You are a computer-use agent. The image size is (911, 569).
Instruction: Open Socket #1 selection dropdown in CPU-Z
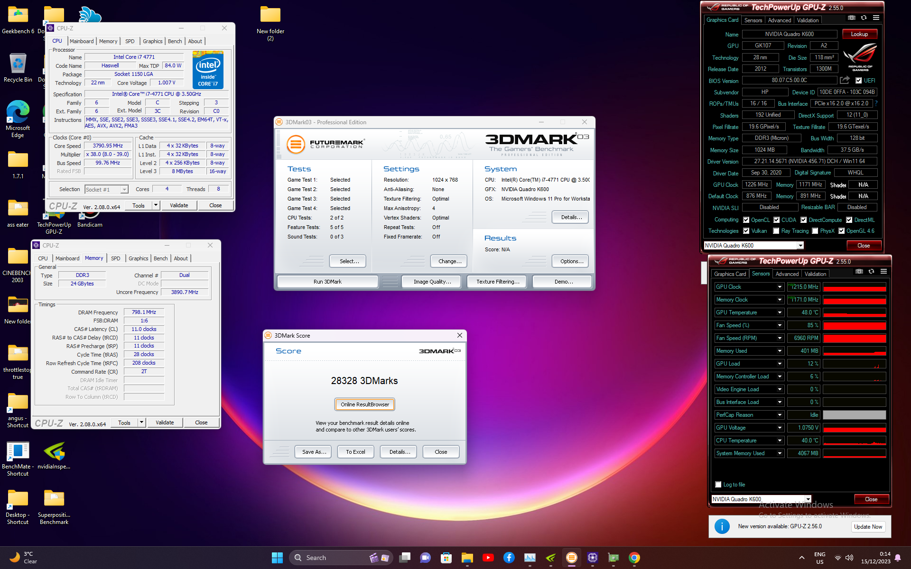click(124, 190)
